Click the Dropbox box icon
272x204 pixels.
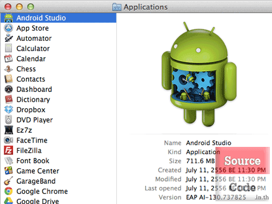(9, 110)
